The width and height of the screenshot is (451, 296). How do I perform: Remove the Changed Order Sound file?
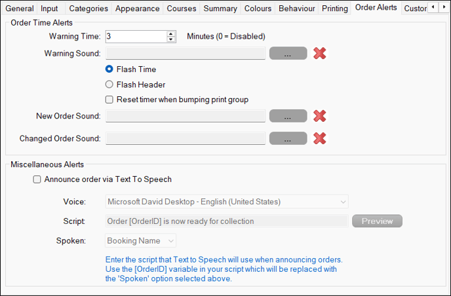point(319,138)
